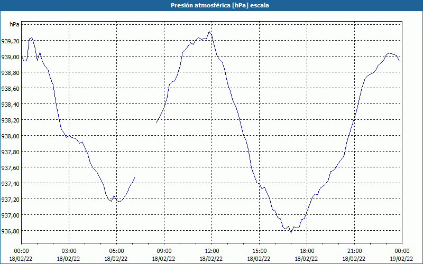Screen dimensions: 423x264
Task: Click the 18:00 time label
Action: (307, 251)
